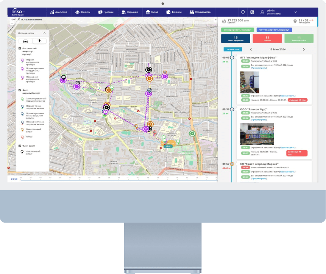The image size is (326, 274).
Task: Click the map zoom-in plus button
Action: tap(12, 20)
